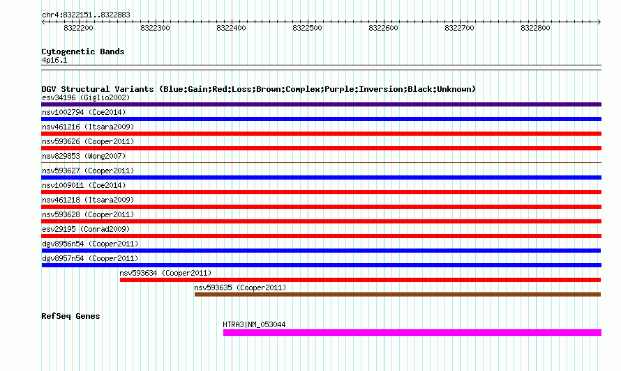Click the 8322500 ruler position
621x371 pixels.
307,28
